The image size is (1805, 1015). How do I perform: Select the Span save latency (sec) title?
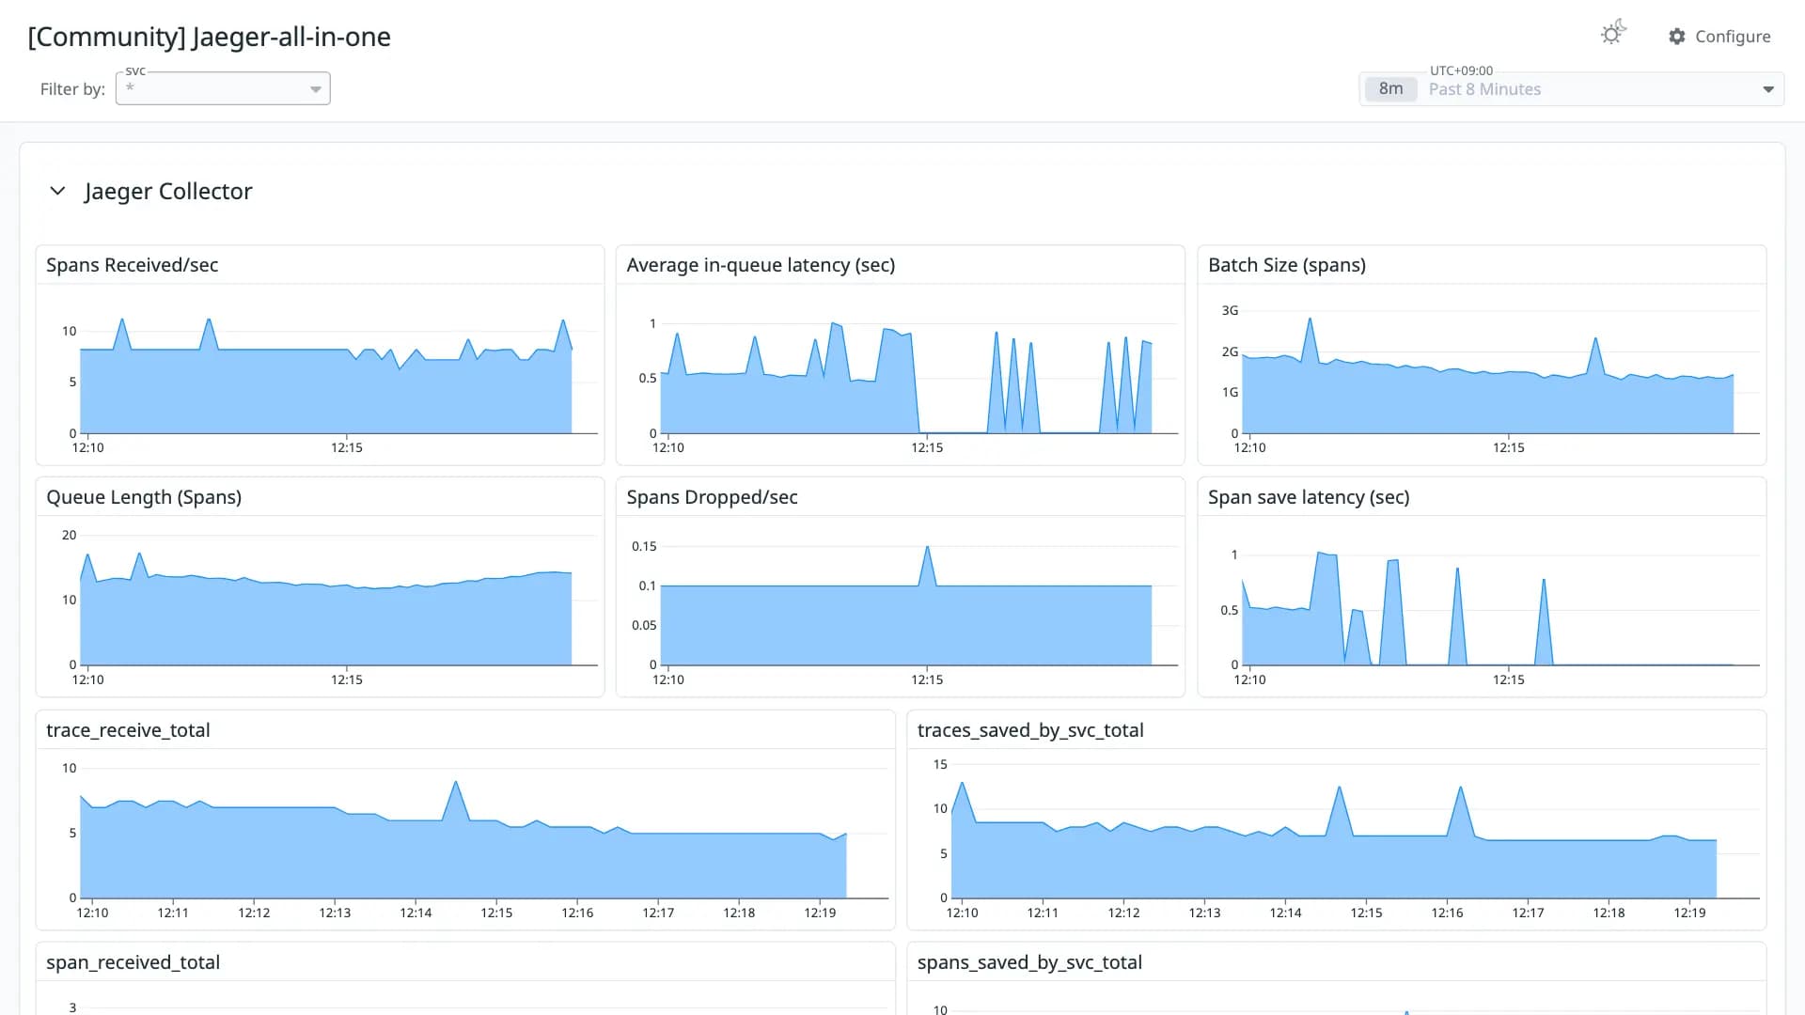click(x=1309, y=497)
